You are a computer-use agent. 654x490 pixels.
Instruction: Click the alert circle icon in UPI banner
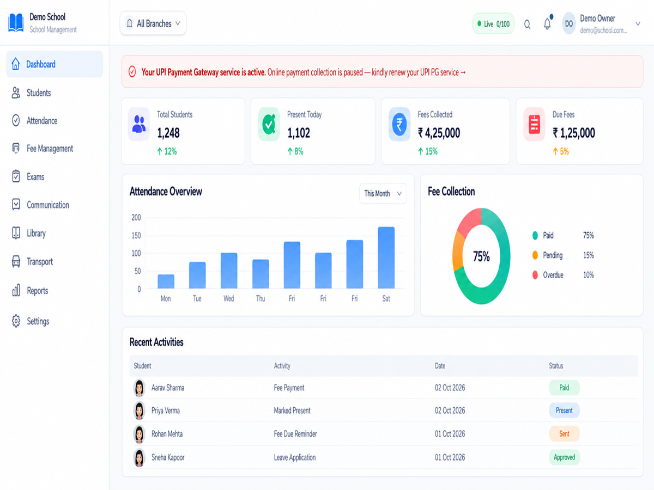(x=132, y=72)
